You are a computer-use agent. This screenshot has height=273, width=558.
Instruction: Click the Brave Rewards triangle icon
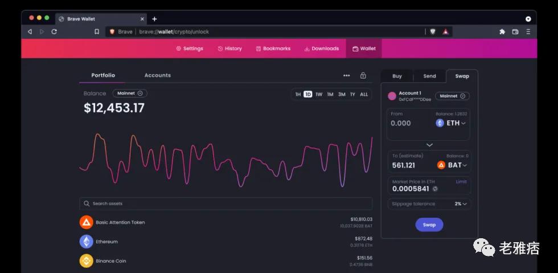[445, 32]
